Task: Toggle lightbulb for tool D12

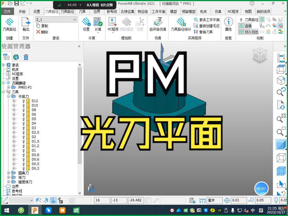Action: point(24,101)
